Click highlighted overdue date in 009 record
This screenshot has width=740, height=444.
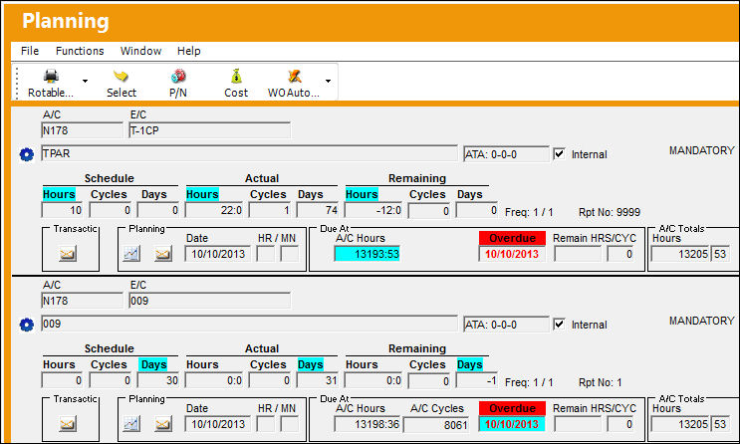(512, 425)
